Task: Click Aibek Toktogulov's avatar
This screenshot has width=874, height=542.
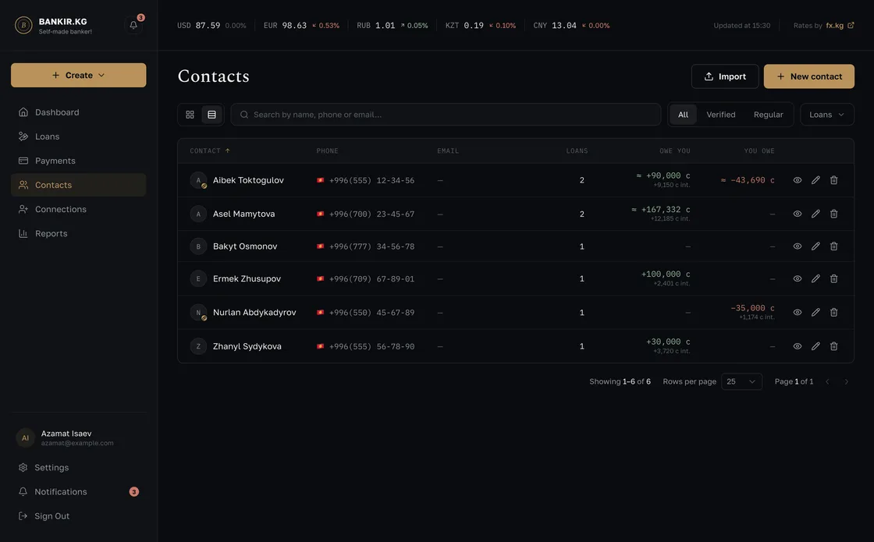Action: click(x=198, y=180)
